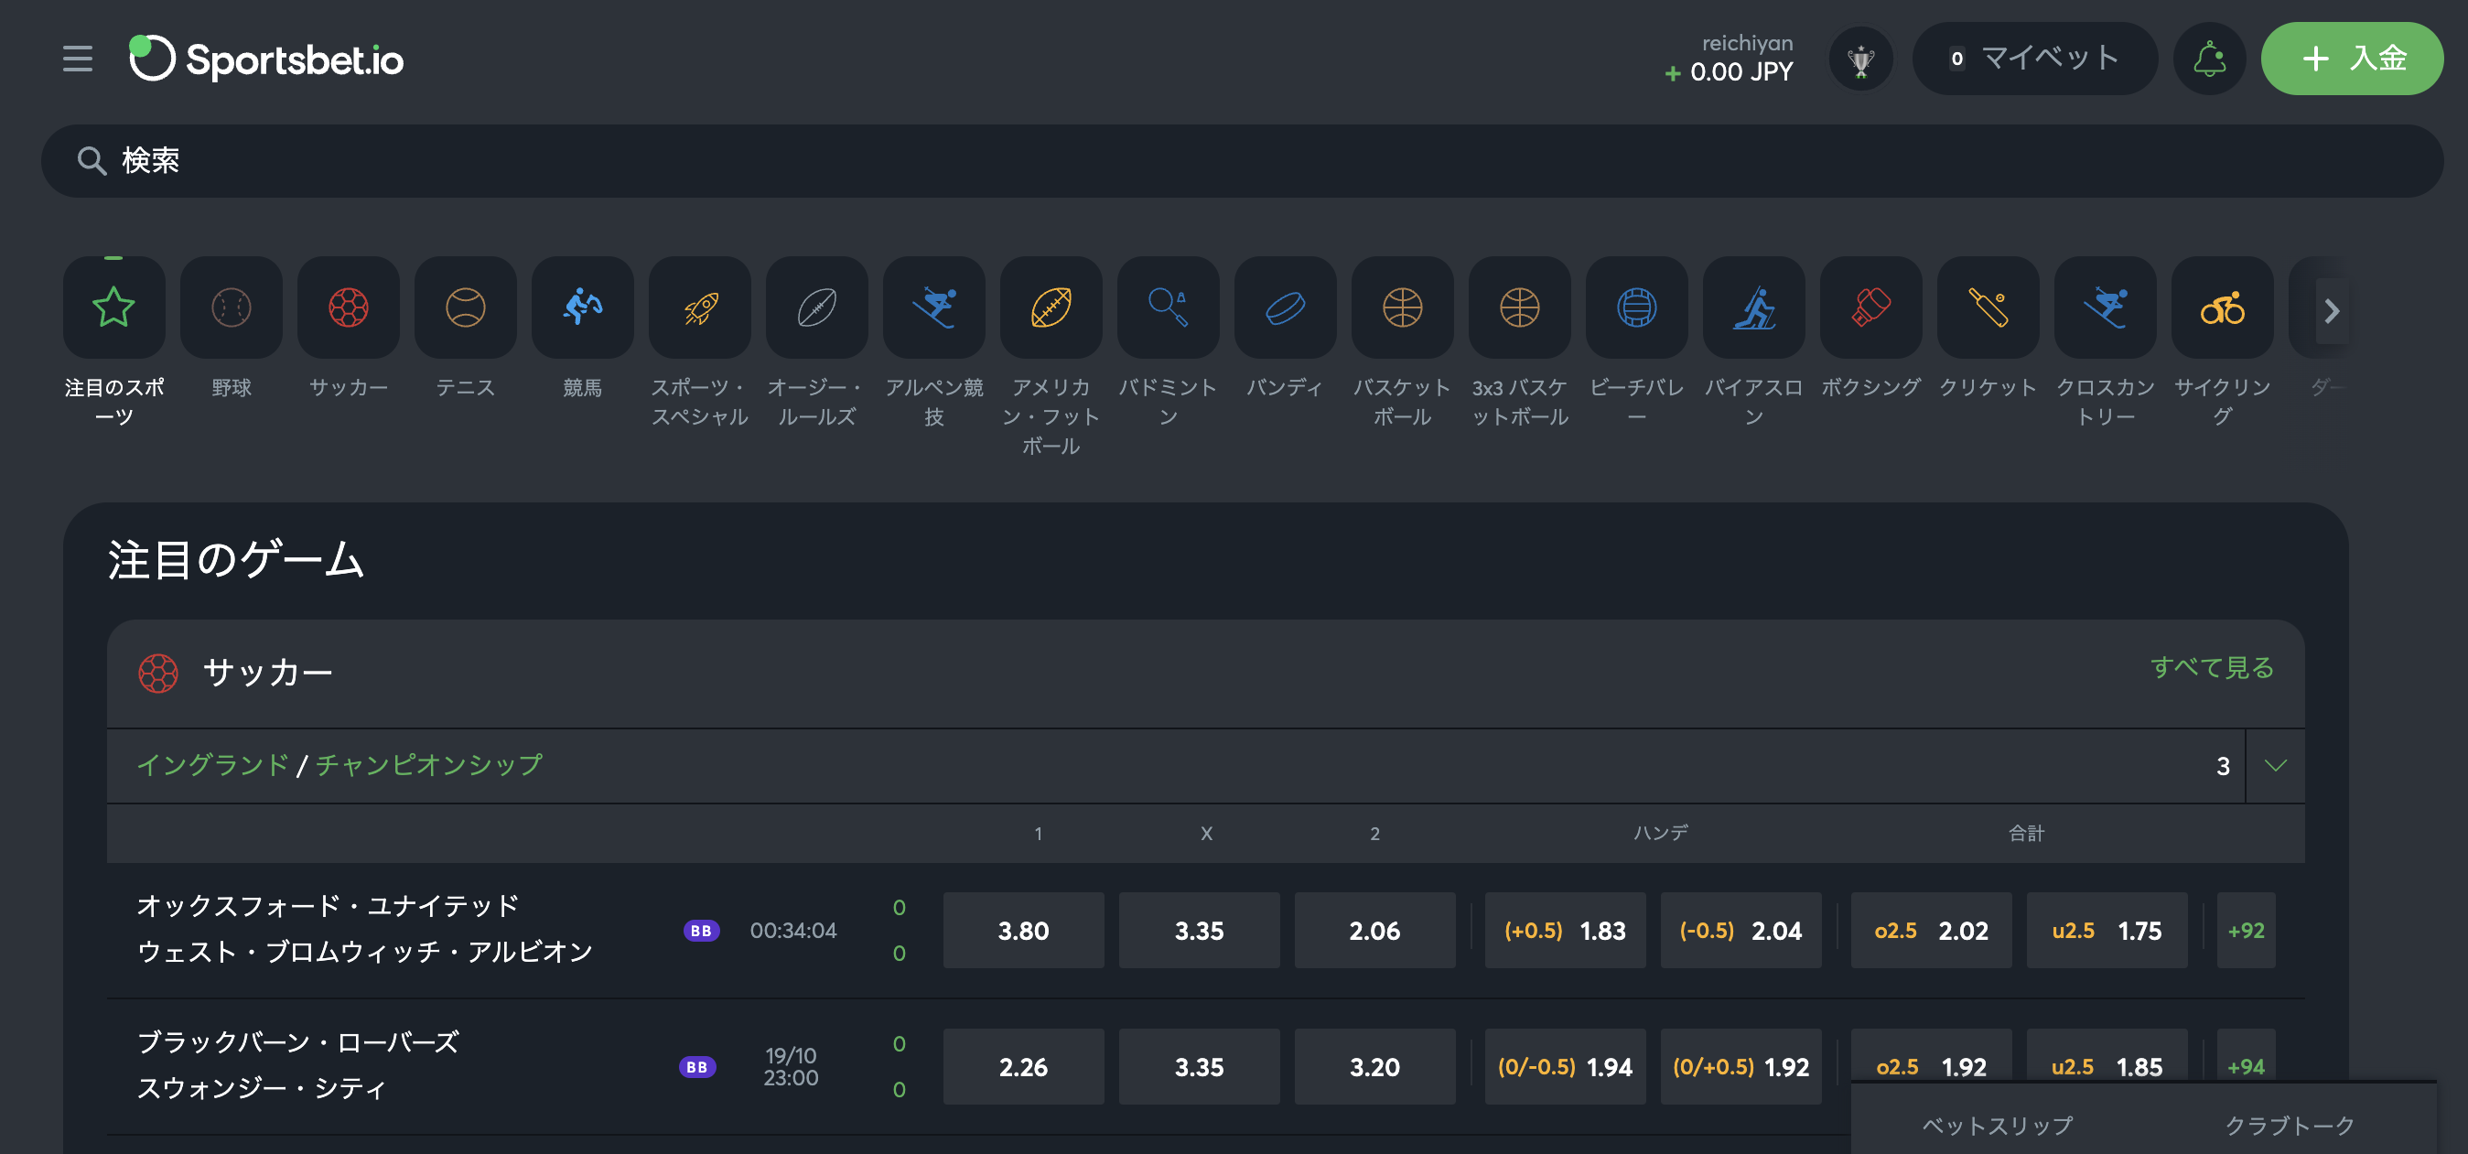Bet on Swansea City win at 3.20
Screen dimensions: 2468x1154
1374,1067
